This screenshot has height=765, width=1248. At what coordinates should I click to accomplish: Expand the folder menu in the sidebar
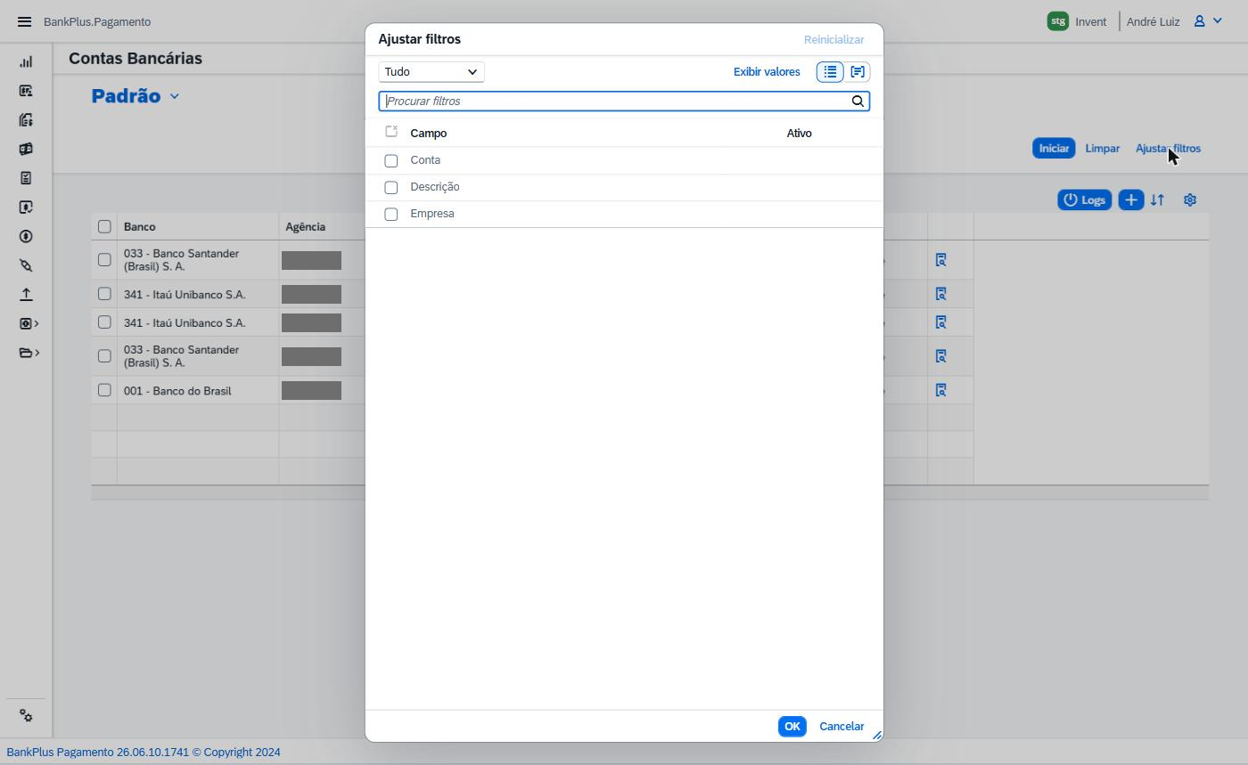tap(29, 353)
